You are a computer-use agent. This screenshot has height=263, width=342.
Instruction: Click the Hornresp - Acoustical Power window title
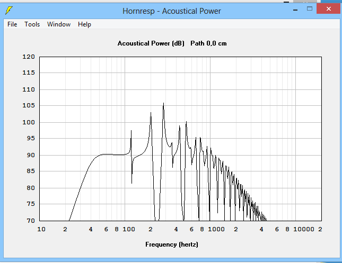172,11
